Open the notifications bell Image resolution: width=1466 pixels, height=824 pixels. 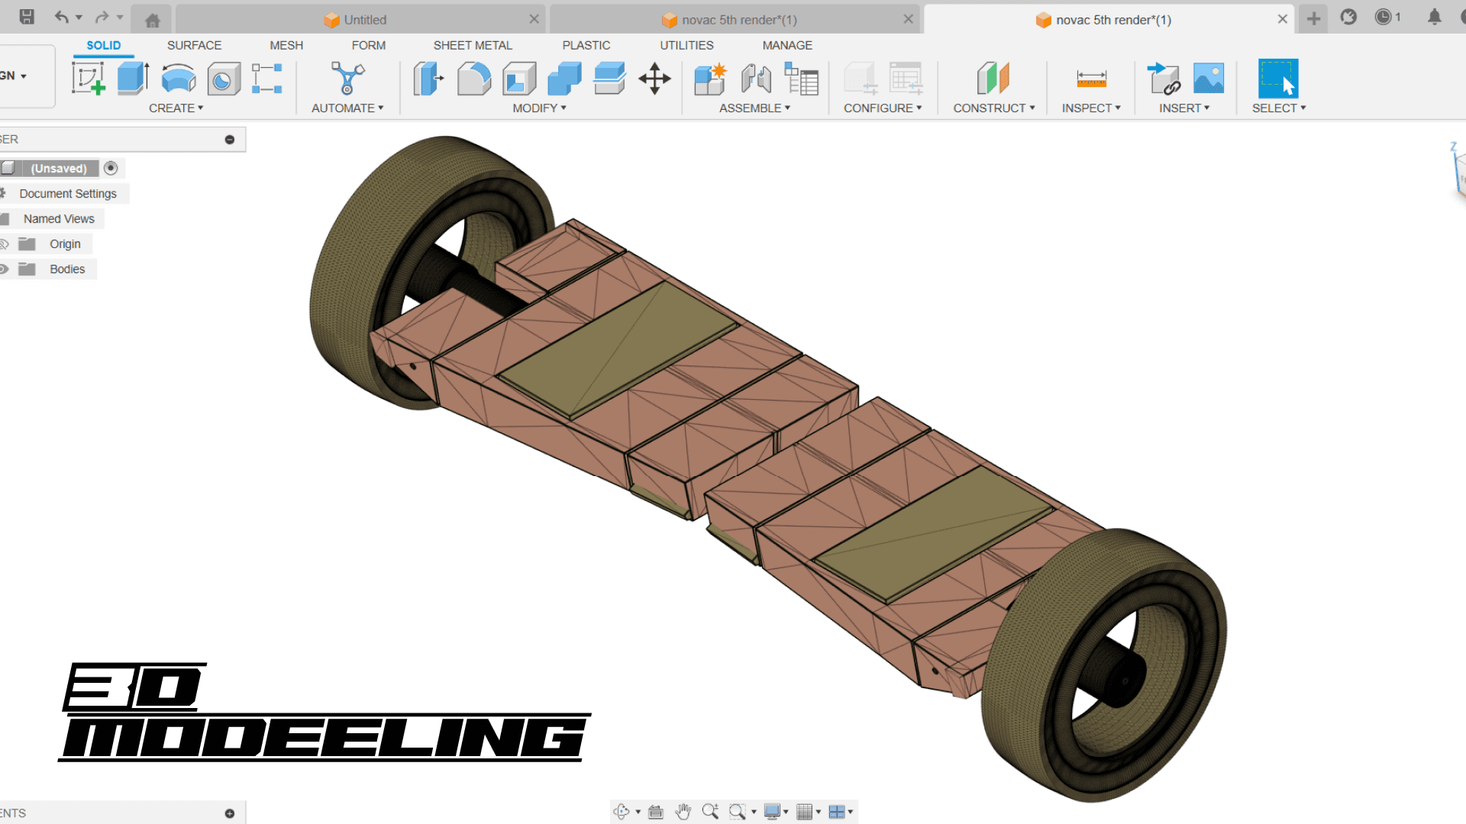(1435, 18)
